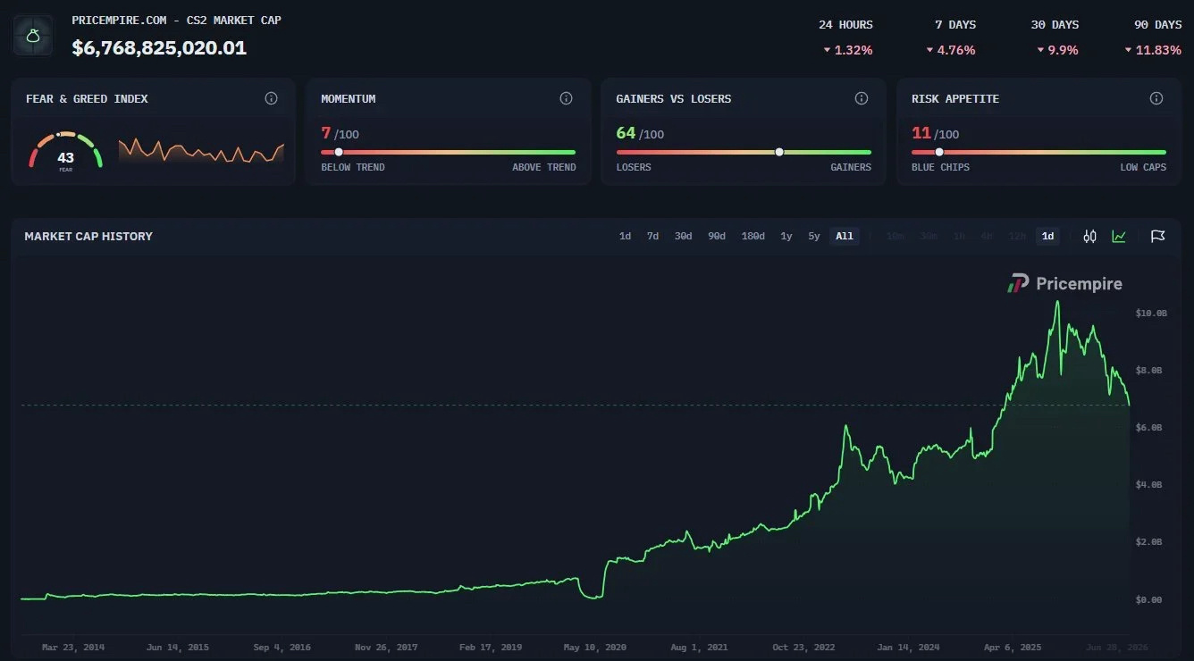This screenshot has width=1194, height=661.
Task: Click the Oct 23, 2022 date label
Action: pyautogui.click(x=804, y=647)
